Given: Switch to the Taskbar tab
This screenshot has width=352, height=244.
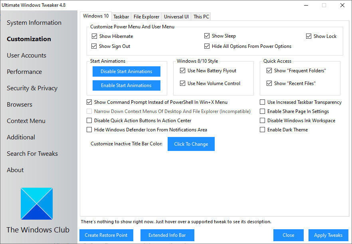Looking at the screenshot, I should (x=121, y=16).
